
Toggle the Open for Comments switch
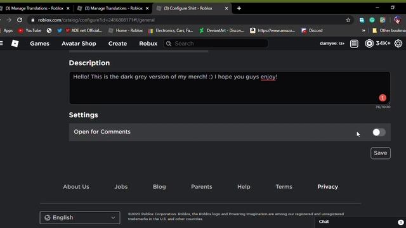tap(379, 132)
